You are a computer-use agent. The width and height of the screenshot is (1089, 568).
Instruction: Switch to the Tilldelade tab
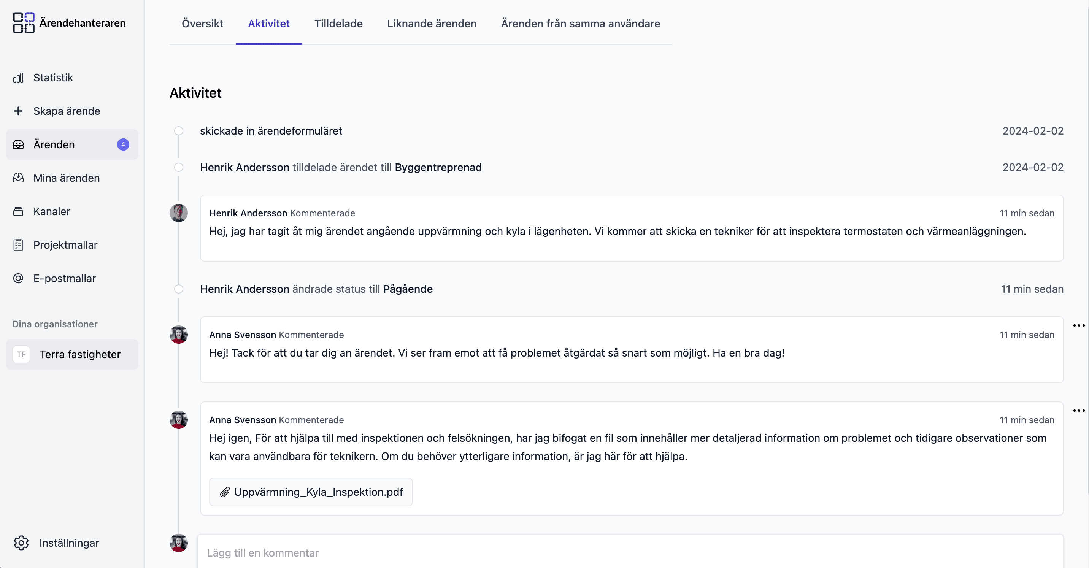coord(338,24)
